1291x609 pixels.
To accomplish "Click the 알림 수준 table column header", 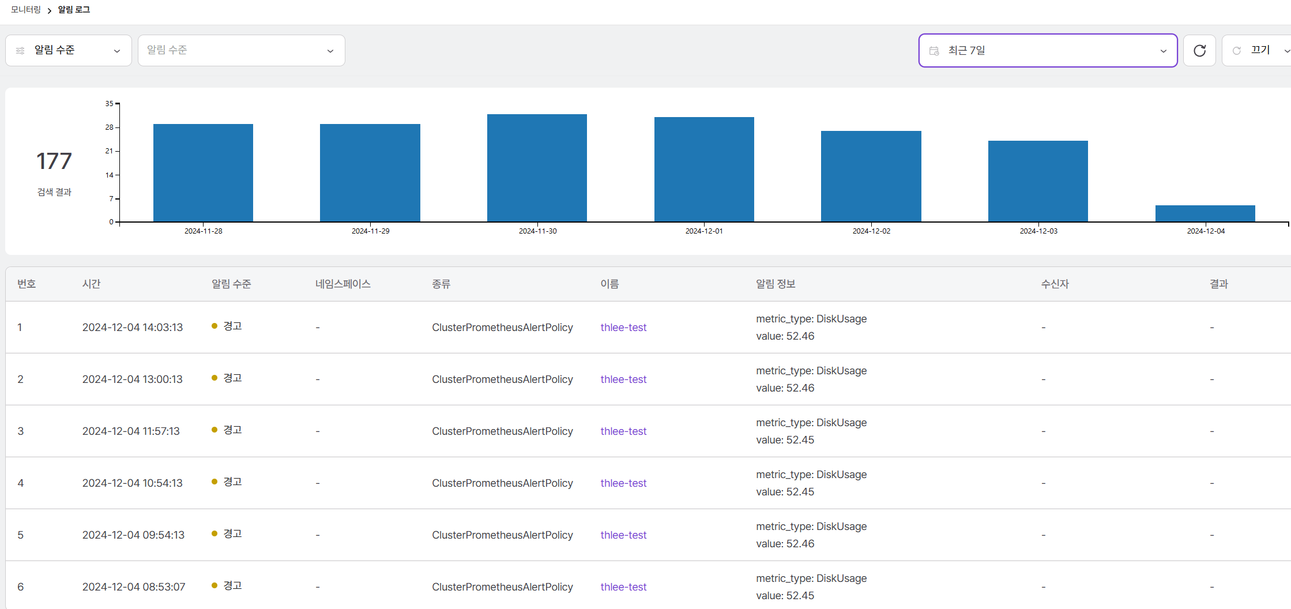I will pyautogui.click(x=231, y=284).
